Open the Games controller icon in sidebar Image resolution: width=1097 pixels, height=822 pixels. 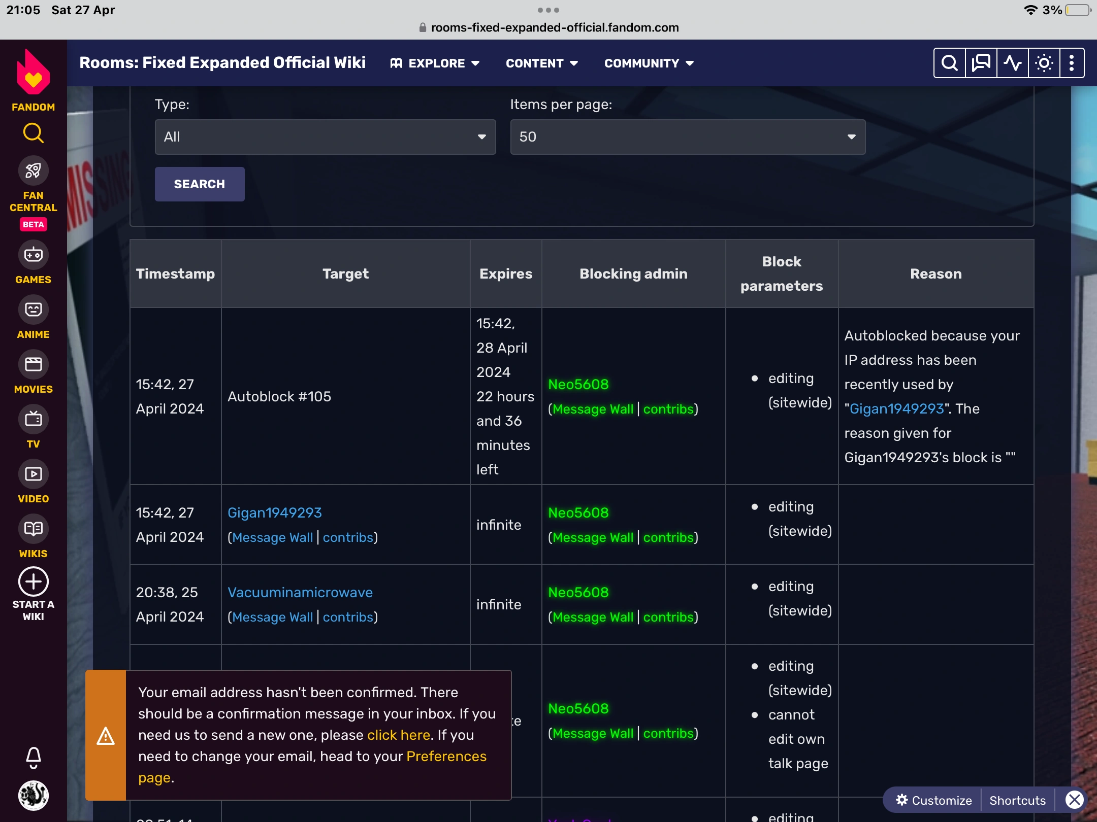(x=34, y=255)
